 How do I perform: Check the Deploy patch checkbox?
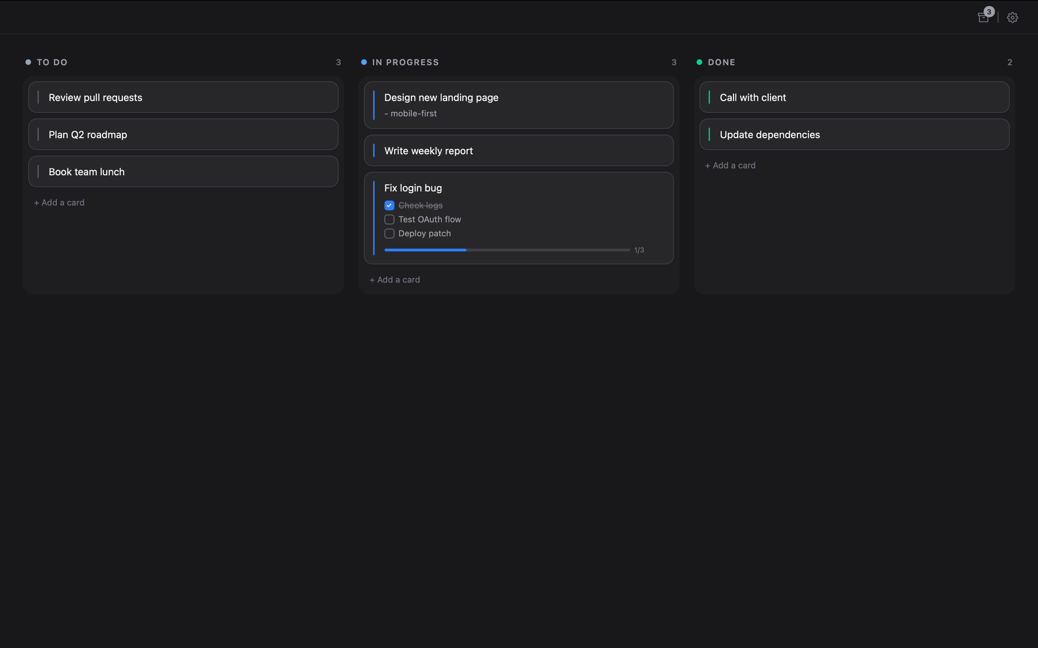pos(389,234)
